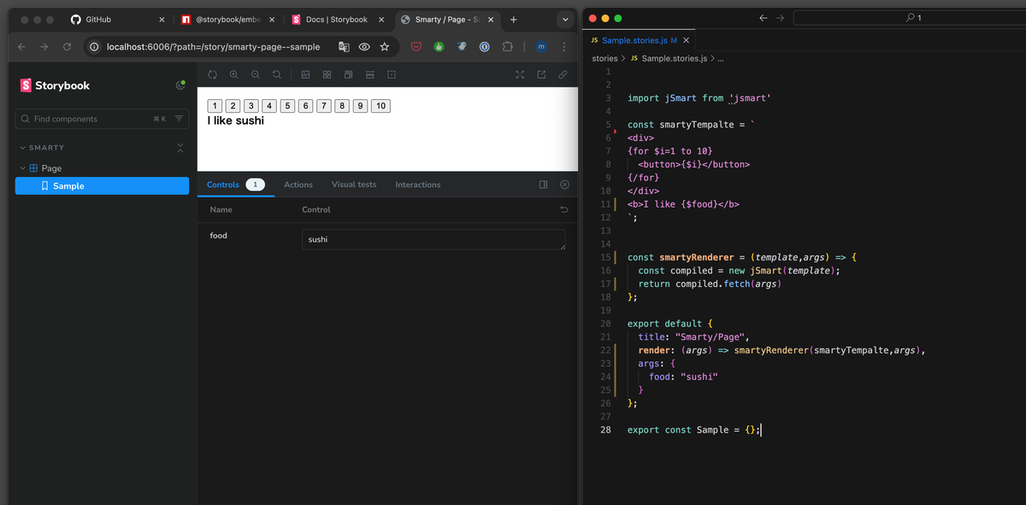The height and width of the screenshot is (505, 1026).
Task: Go full screen in Storybook preview
Action: coord(520,75)
